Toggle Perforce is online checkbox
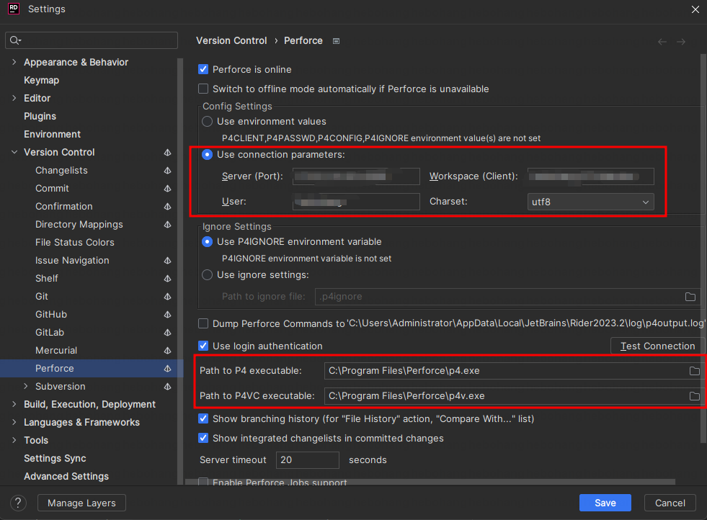The width and height of the screenshot is (707, 520). tap(203, 69)
